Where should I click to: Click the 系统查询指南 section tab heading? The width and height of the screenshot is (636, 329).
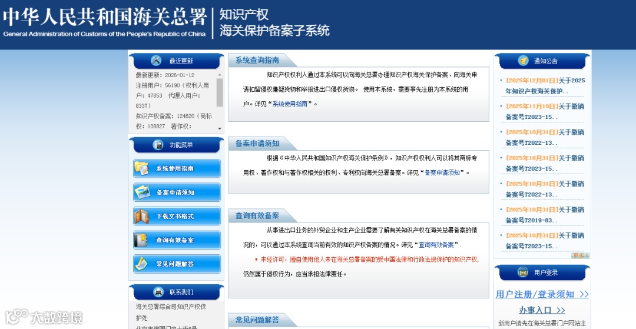pos(257,61)
